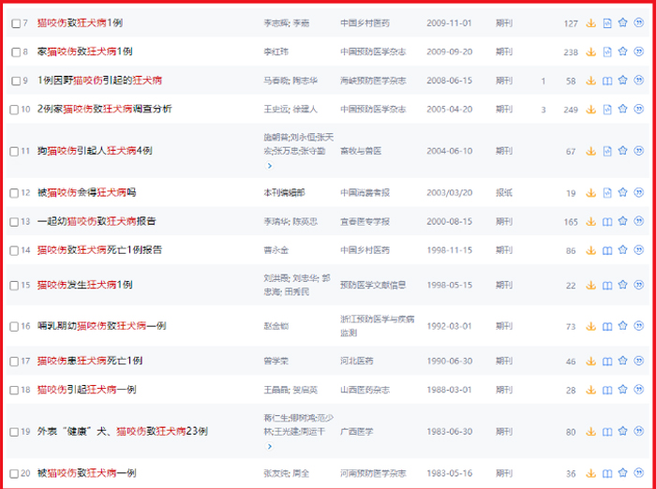Tick the checkbox for result 8
656x489 pixels.
16,52
